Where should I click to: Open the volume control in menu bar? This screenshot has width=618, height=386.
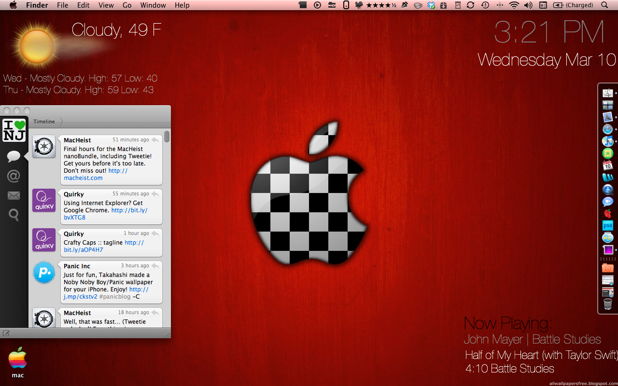(529, 5)
